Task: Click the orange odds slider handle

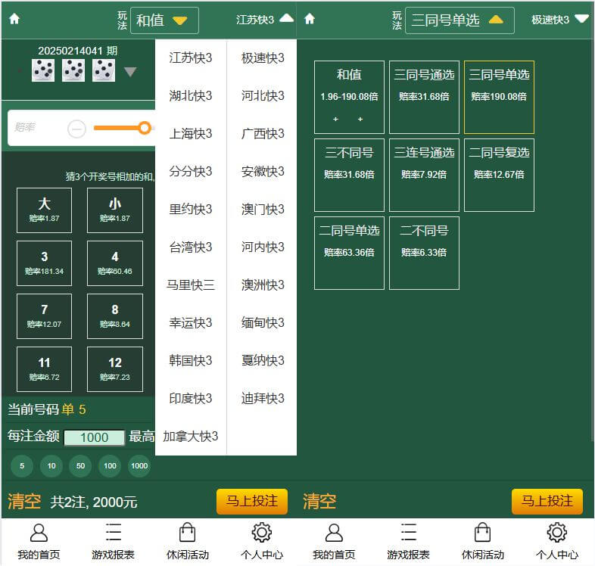Action: (145, 128)
